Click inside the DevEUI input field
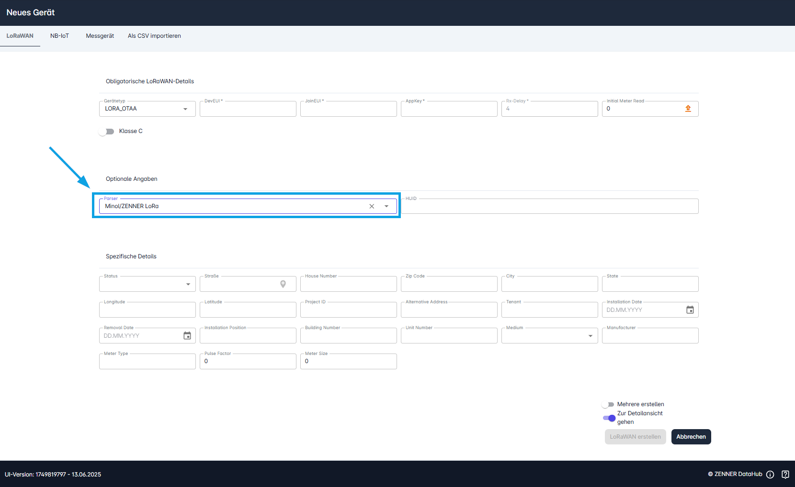 coord(248,109)
